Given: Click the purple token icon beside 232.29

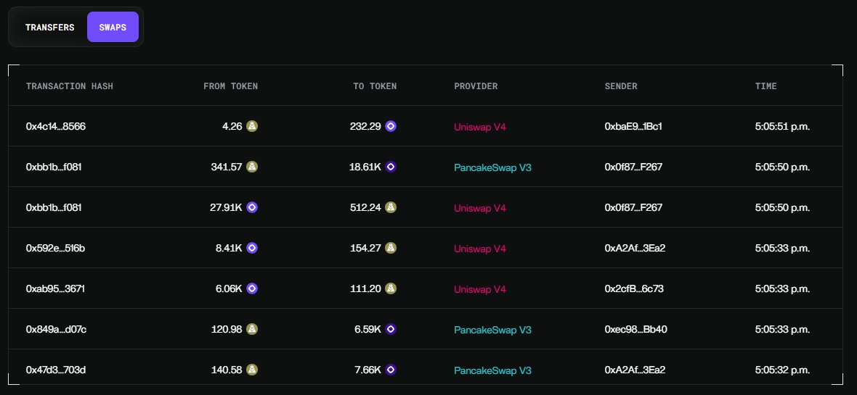Looking at the screenshot, I should (391, 126).
